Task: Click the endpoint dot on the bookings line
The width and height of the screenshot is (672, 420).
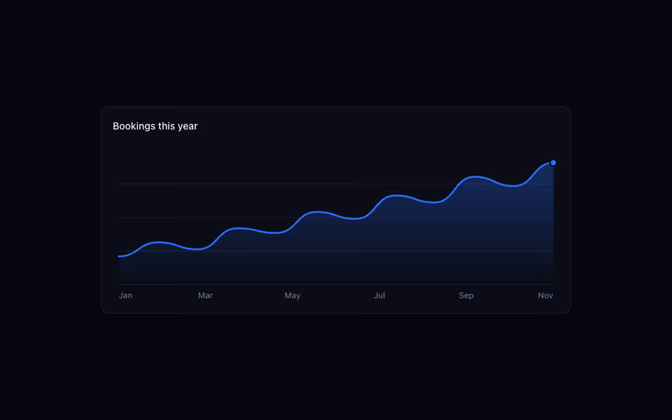Action: [553, 163]
